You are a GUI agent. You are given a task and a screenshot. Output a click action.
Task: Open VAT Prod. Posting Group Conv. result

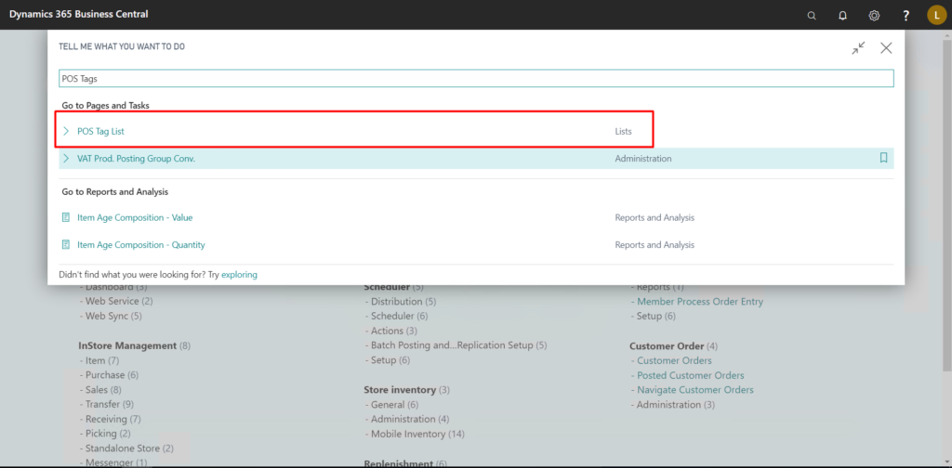coord(136,158)
